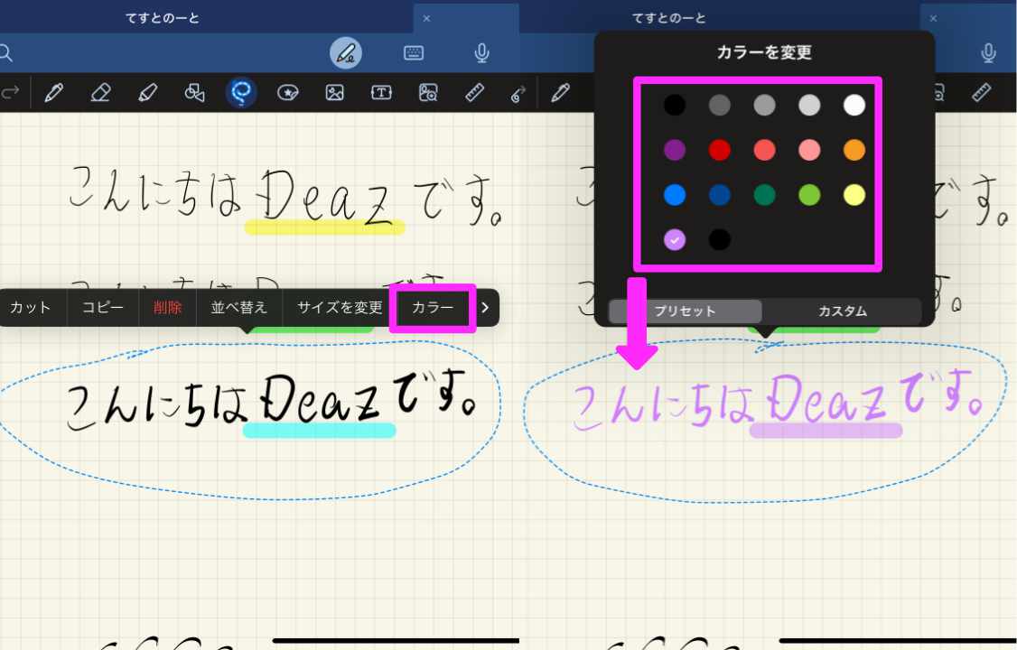Select the Ruler tool
This screenshot has height=650, width=1017.
click(474, 92)
